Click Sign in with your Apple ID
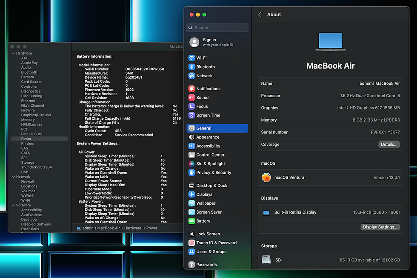The width and height of the screenshot is (417, 278). tap(218, 42)
